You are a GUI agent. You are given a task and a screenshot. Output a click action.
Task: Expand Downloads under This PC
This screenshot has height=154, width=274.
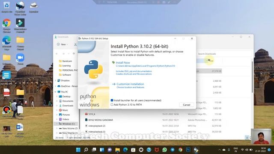pos(57,106)
